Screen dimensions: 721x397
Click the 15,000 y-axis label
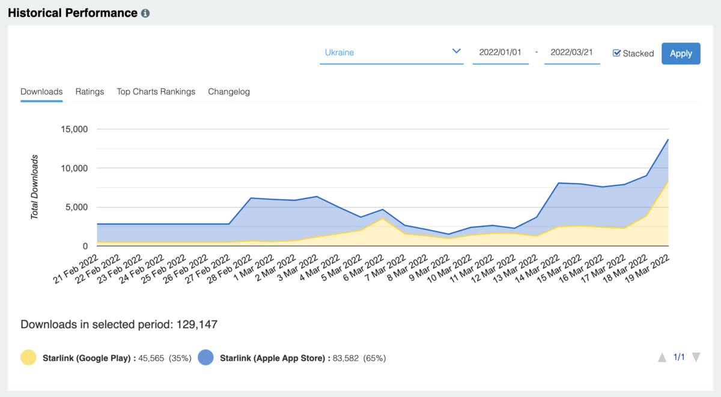(x=75, y=129)
